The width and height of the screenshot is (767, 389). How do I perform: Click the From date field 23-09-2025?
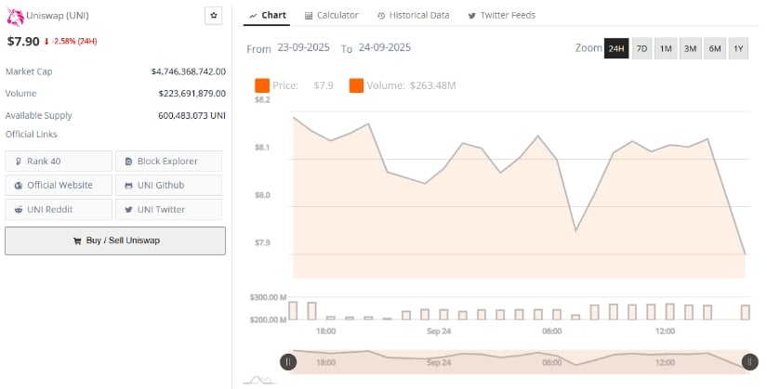click(x=303, y=48)
